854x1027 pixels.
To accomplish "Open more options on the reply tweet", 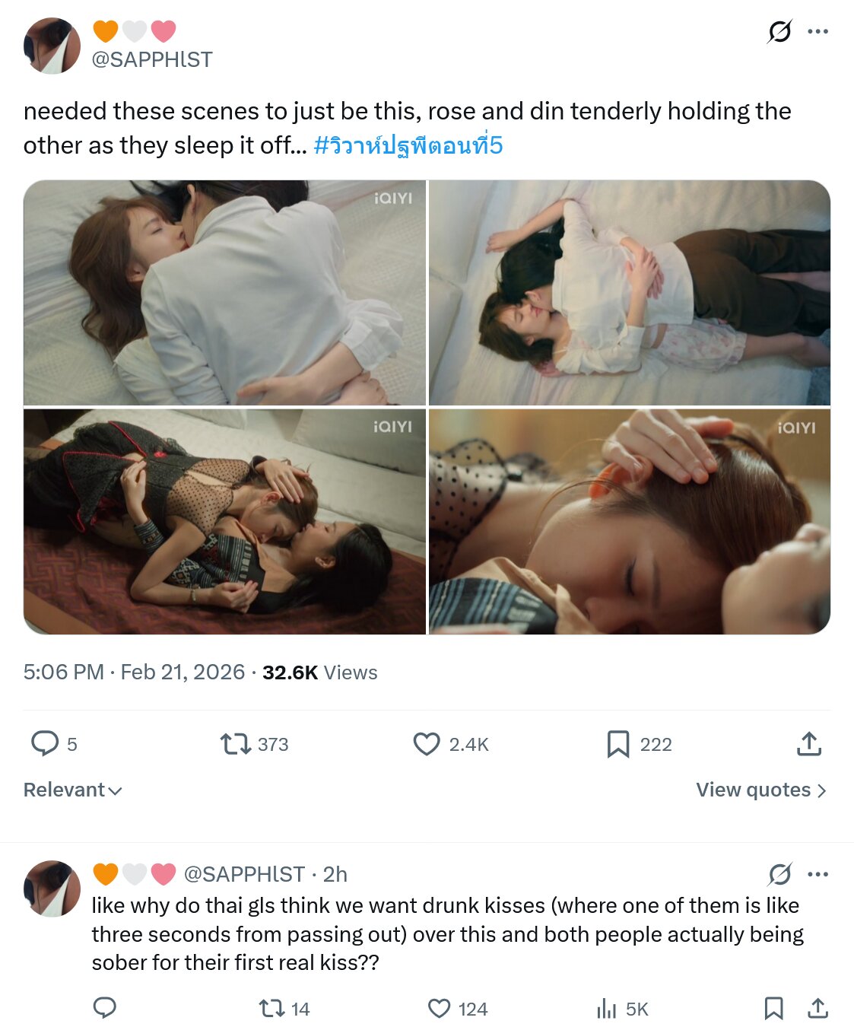I will (817, 874).
